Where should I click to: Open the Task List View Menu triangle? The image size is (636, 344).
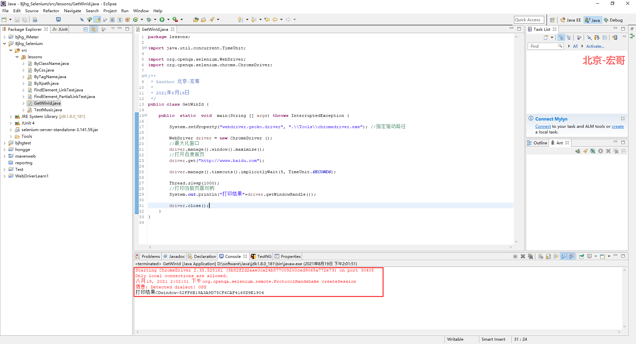pos(624,37)
